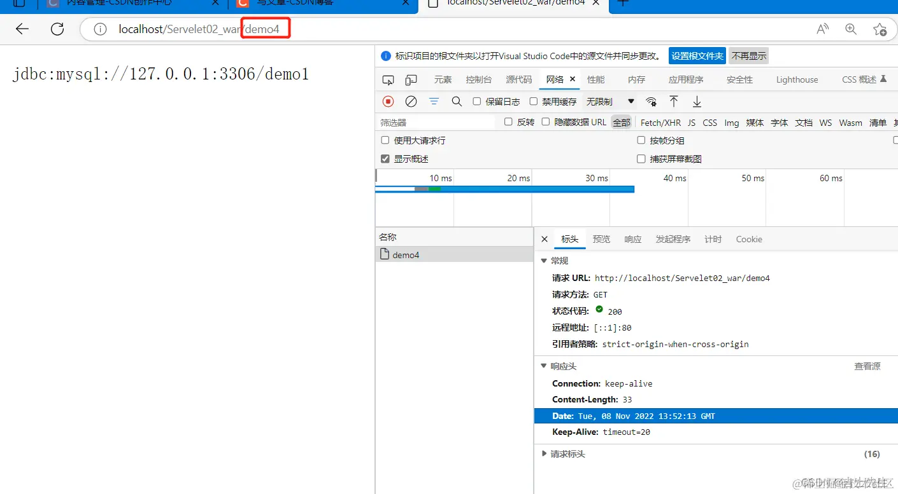
Task: Click 不再显示 button
Action: coord(749,56)
